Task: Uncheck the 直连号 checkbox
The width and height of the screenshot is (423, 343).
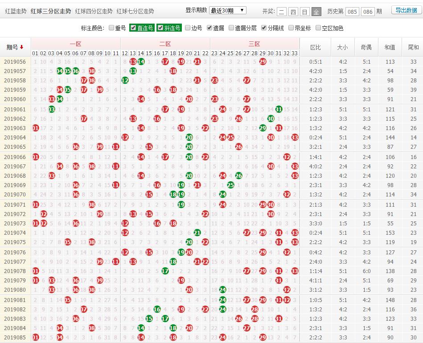Action: coord(133,28)
